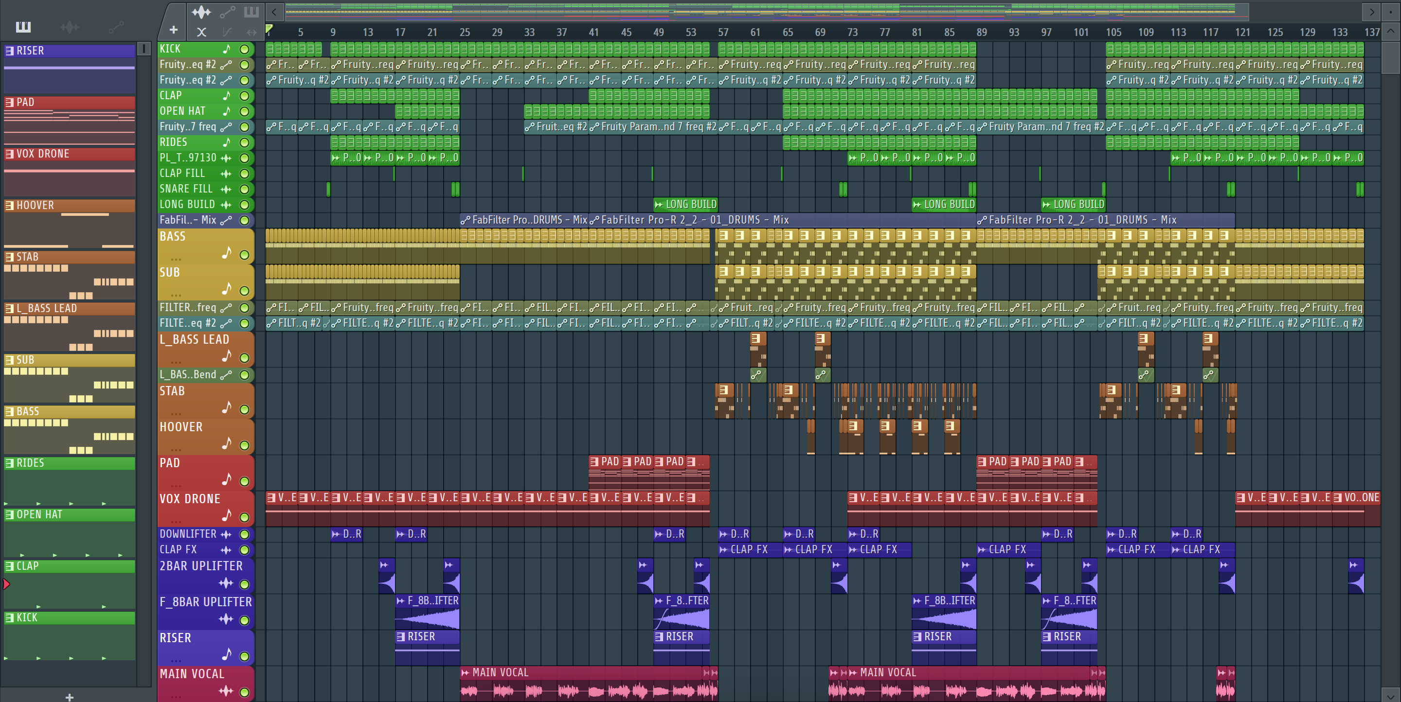Toggle mute on the SUB track
Screen dimensions: 1401x702
[x=245, y=291]
